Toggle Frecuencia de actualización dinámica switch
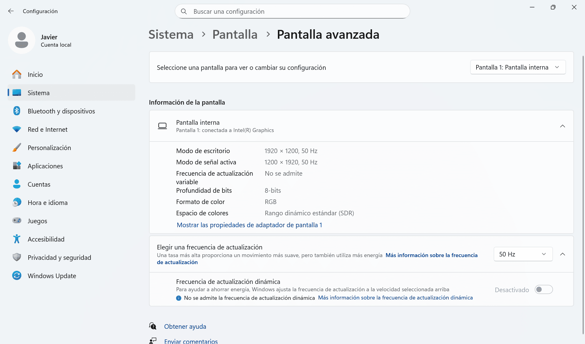 click(544, 289)
